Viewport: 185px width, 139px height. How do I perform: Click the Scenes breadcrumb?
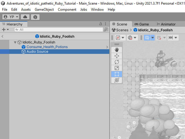click(120, 30)
